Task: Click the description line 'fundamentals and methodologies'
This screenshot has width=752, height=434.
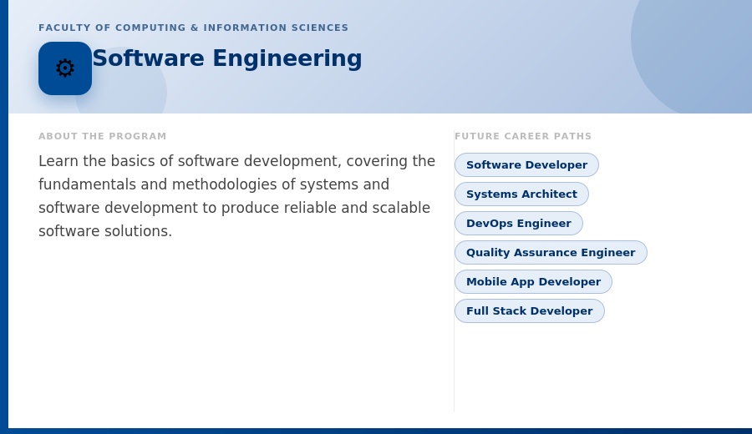Action: pyautogui.click(x=214, y=184)
